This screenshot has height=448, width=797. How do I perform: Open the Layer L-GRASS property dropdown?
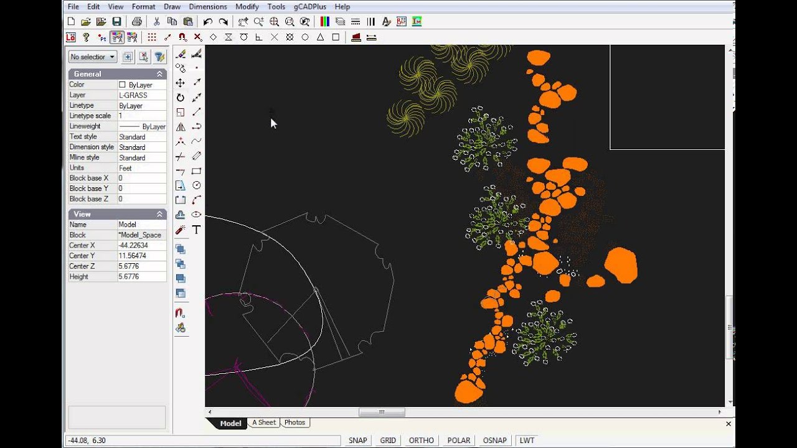[142, 95]
